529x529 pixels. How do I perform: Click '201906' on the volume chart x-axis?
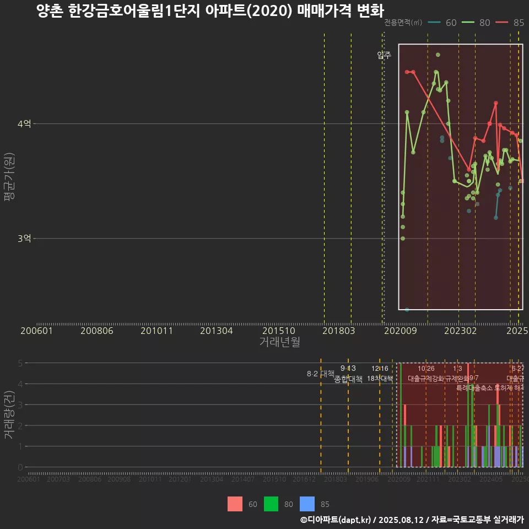click(367, 479)
